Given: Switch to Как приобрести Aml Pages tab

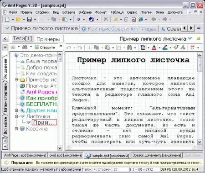Looking at the screenshot, I should point(119,29).
